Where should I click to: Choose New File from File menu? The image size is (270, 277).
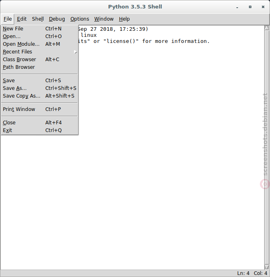(x=40, y=29)
